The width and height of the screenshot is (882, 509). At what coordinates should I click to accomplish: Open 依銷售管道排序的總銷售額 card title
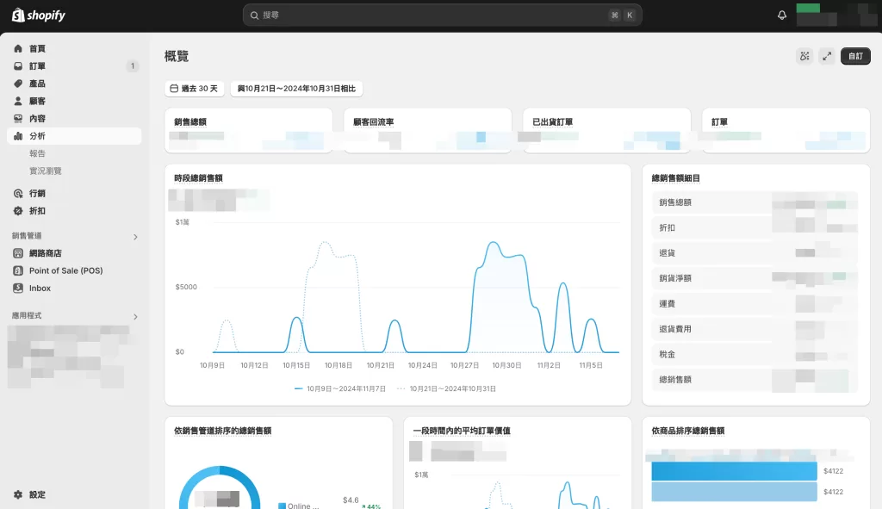point(223,431)
